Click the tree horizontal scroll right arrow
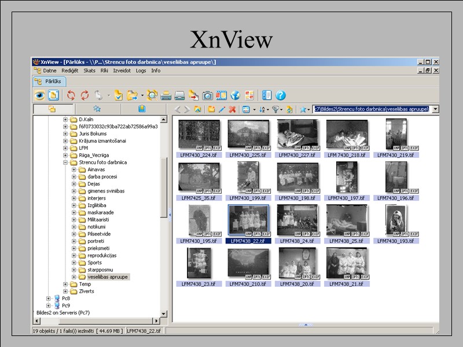The image size is (463, 347). coord(156,321)
